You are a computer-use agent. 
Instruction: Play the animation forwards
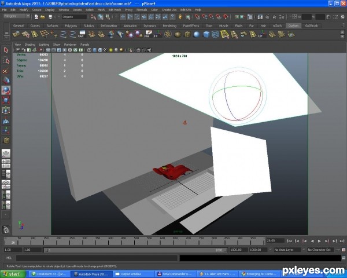coord(319,241)
